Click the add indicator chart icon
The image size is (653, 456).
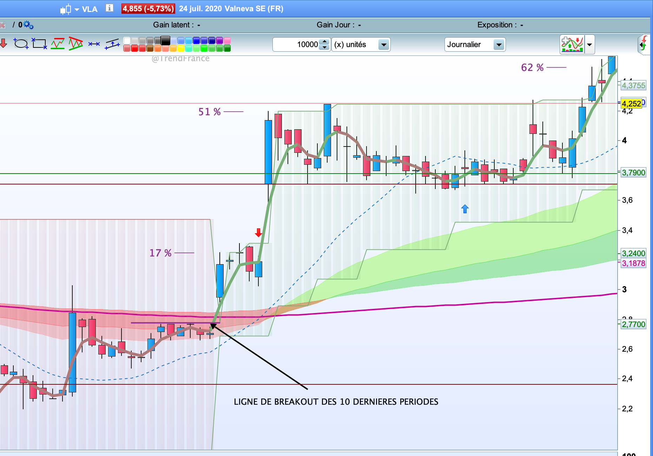[x=572, y=44]
